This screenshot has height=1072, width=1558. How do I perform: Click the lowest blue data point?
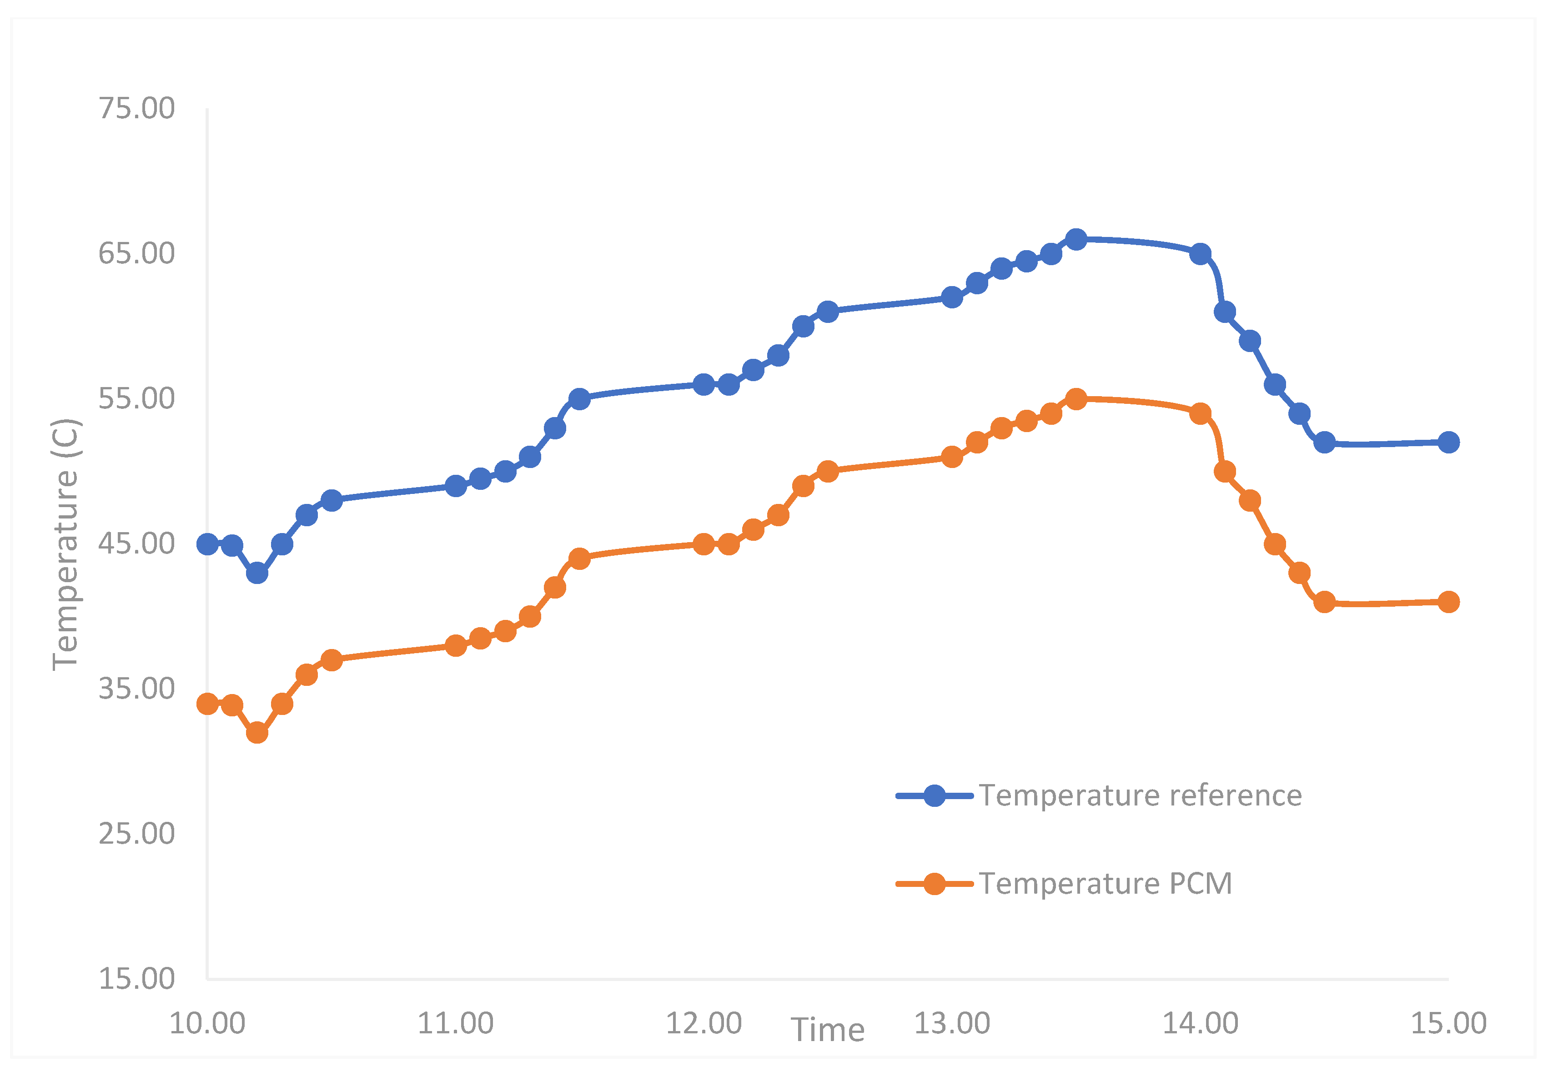[257, 574]
